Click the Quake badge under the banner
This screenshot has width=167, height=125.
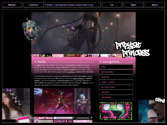point(70,55)
